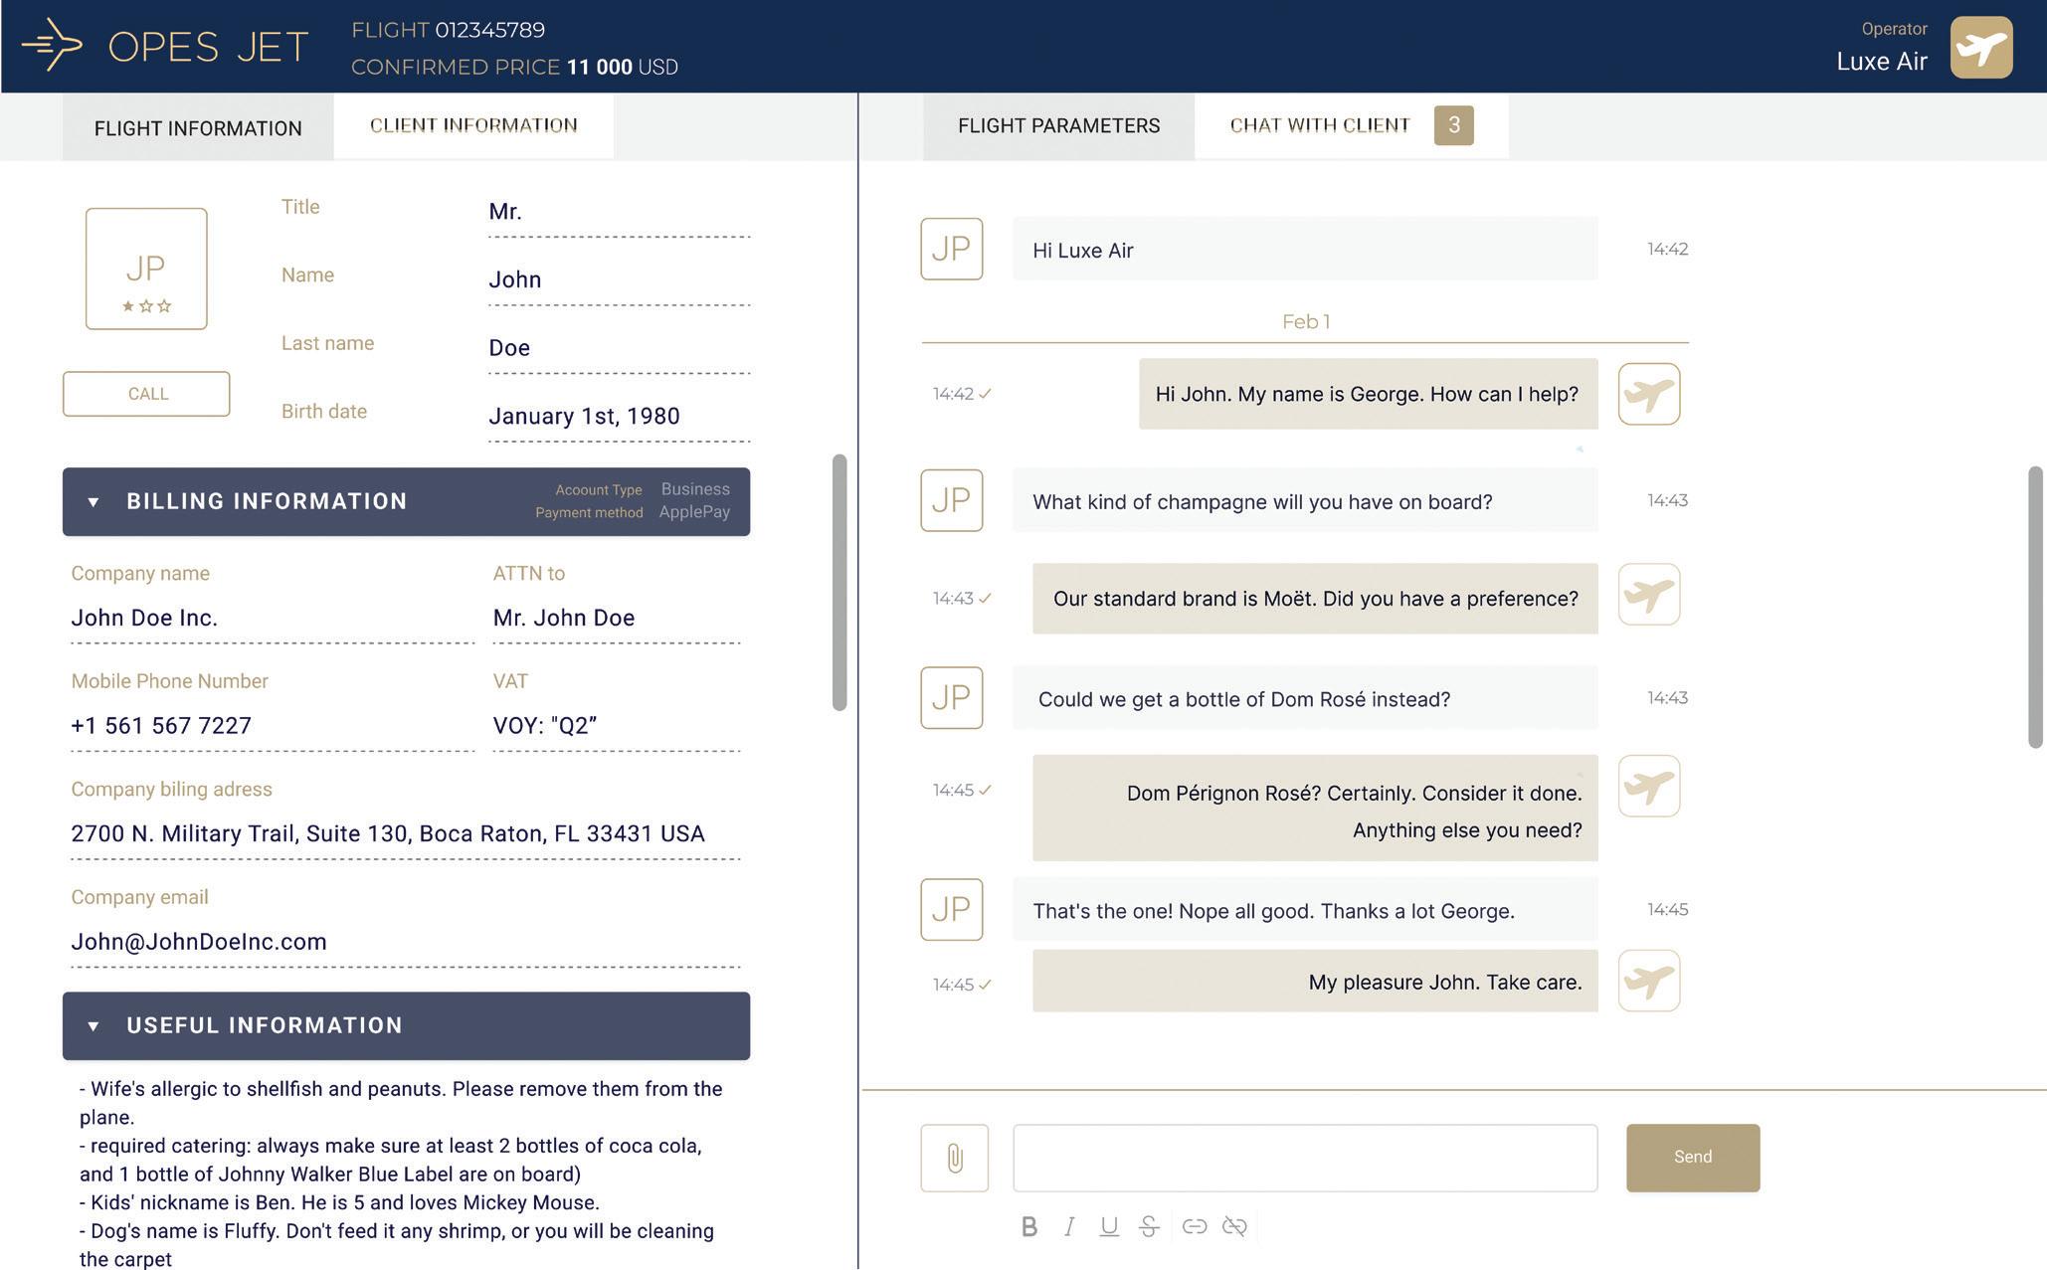Apply strikethrough formatting icon
The image size is (2047, 1270).
pos(1149,1227)
